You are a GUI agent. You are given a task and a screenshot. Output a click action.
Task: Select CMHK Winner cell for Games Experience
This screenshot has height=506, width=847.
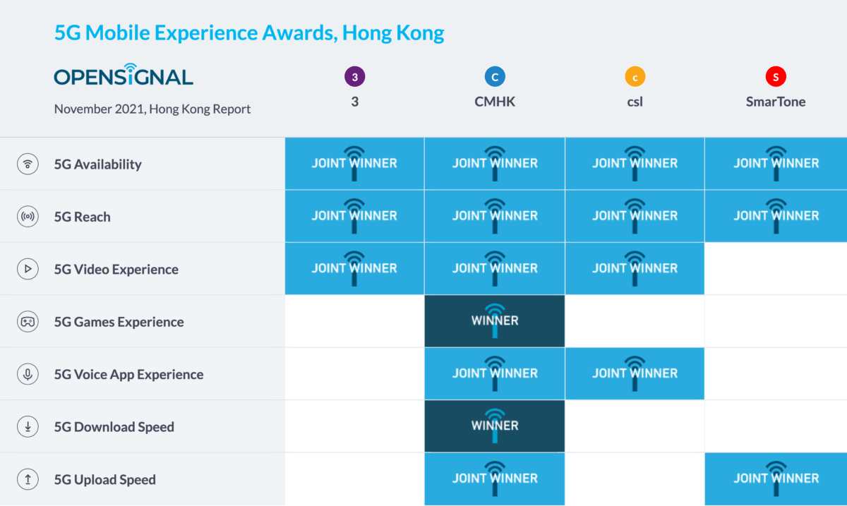tap(495, 321)
